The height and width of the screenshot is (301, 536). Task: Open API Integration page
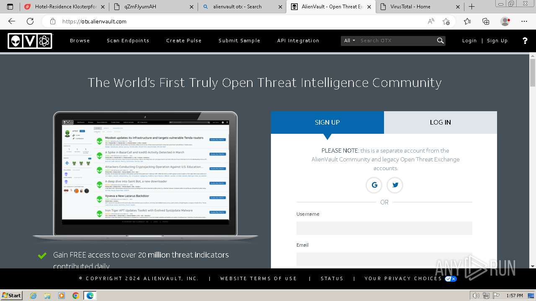298,41
